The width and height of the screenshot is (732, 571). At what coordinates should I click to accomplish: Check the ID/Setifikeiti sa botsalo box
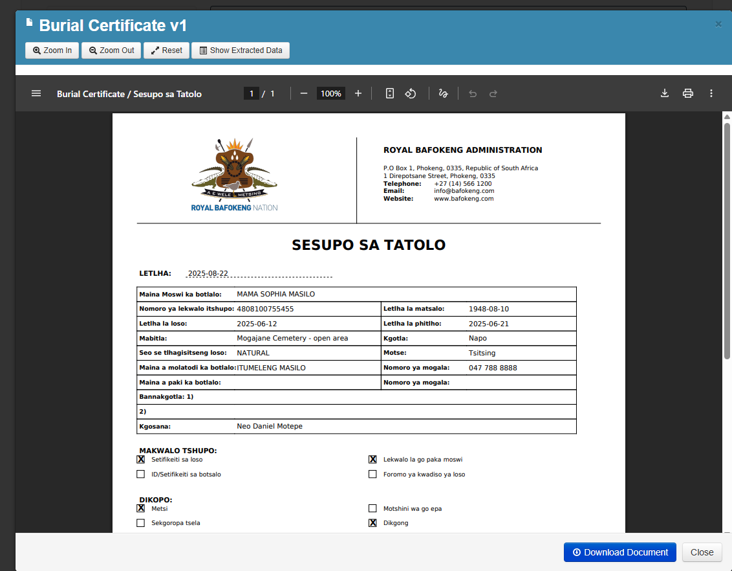pos(141,475)
